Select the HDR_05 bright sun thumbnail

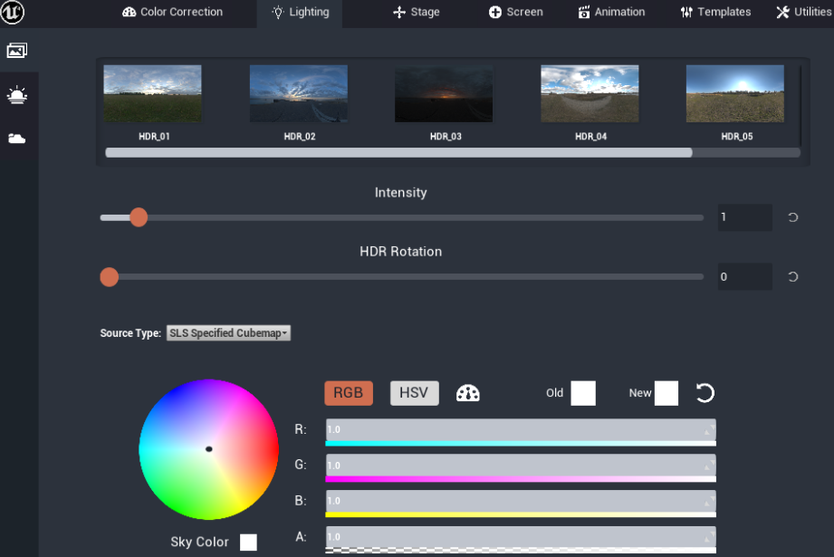[735, 93]
